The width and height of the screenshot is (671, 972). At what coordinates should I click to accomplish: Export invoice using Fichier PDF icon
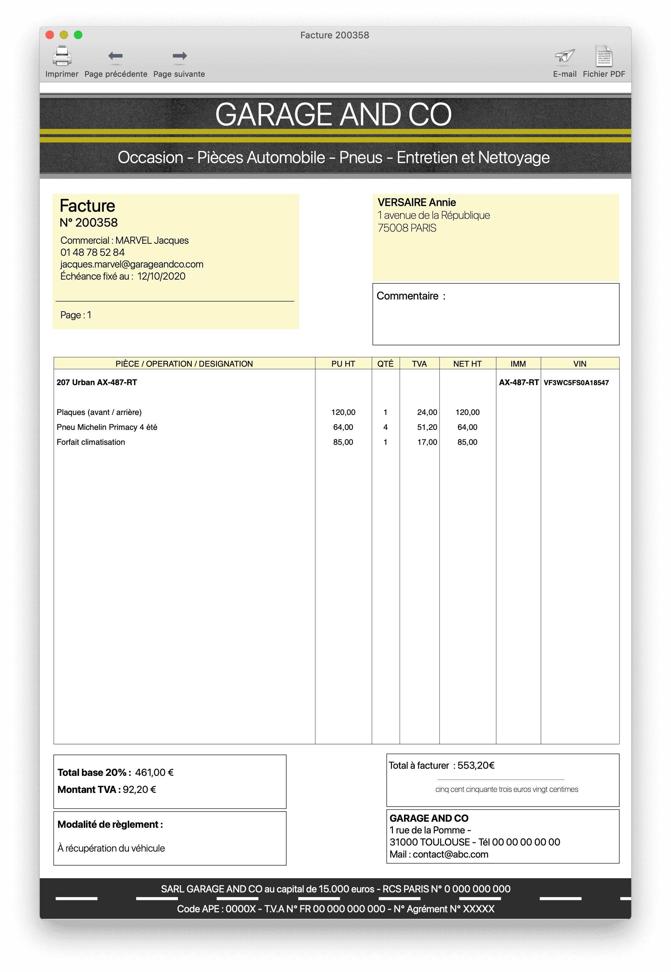[604, 56]
